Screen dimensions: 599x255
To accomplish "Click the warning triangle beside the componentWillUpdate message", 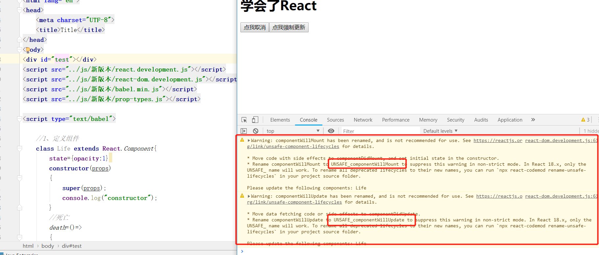I will [242, 196].
